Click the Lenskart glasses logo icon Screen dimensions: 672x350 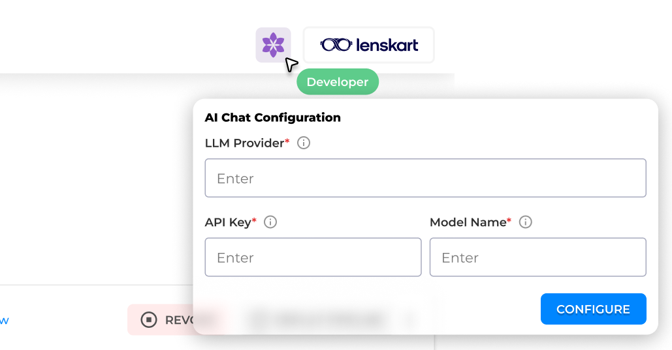336,45
